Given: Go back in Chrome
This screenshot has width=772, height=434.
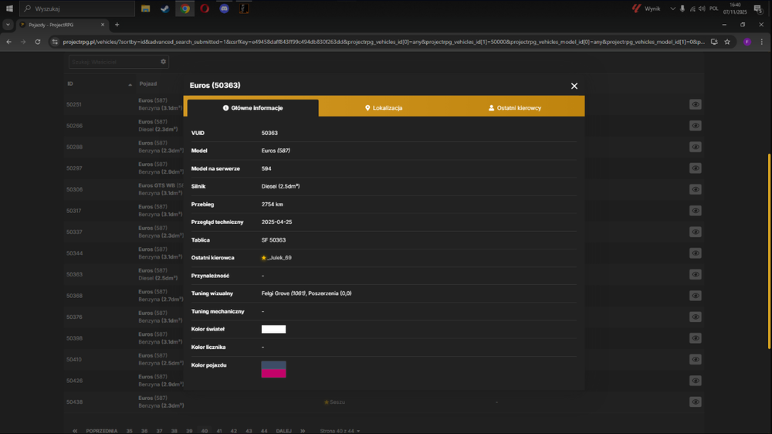Looking at the screenshot, I should 8,42.
